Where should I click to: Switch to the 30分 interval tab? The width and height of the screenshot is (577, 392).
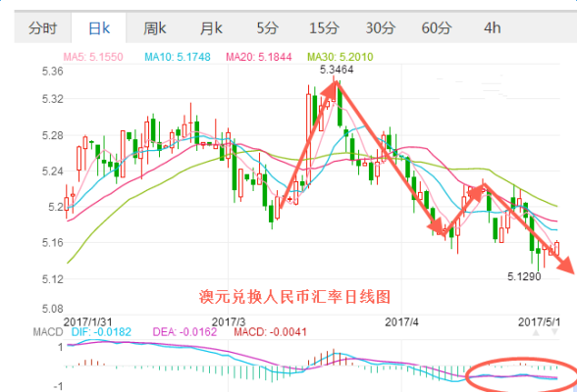click(380, 28)
